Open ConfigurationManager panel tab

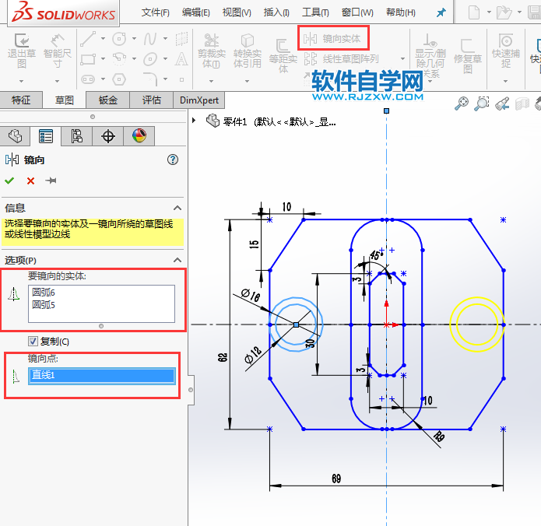click(x=76, y=136)
